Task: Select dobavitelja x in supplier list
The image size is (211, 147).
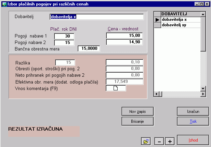Action: 181,19
